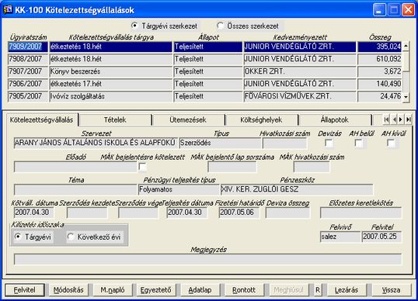Click the Felvitel date field 2007.05.25
This screenshot has height=301, width=418.
[381, 237]
